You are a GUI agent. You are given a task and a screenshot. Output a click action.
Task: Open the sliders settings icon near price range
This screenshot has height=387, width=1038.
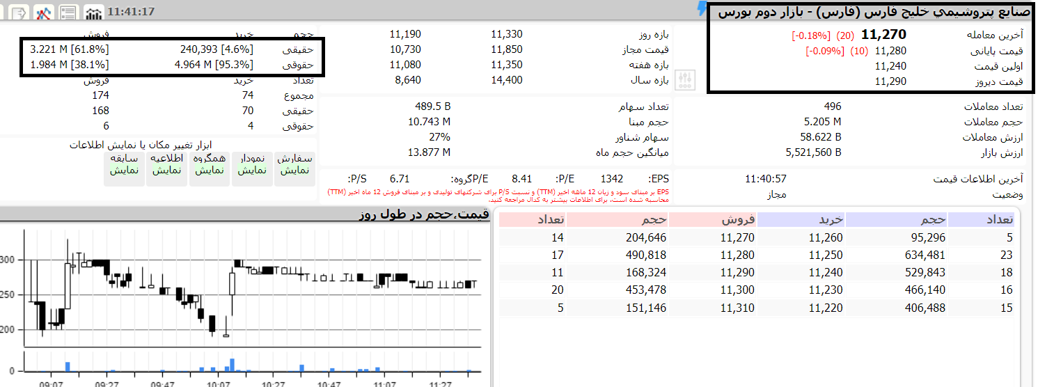(x=686, y=81)
